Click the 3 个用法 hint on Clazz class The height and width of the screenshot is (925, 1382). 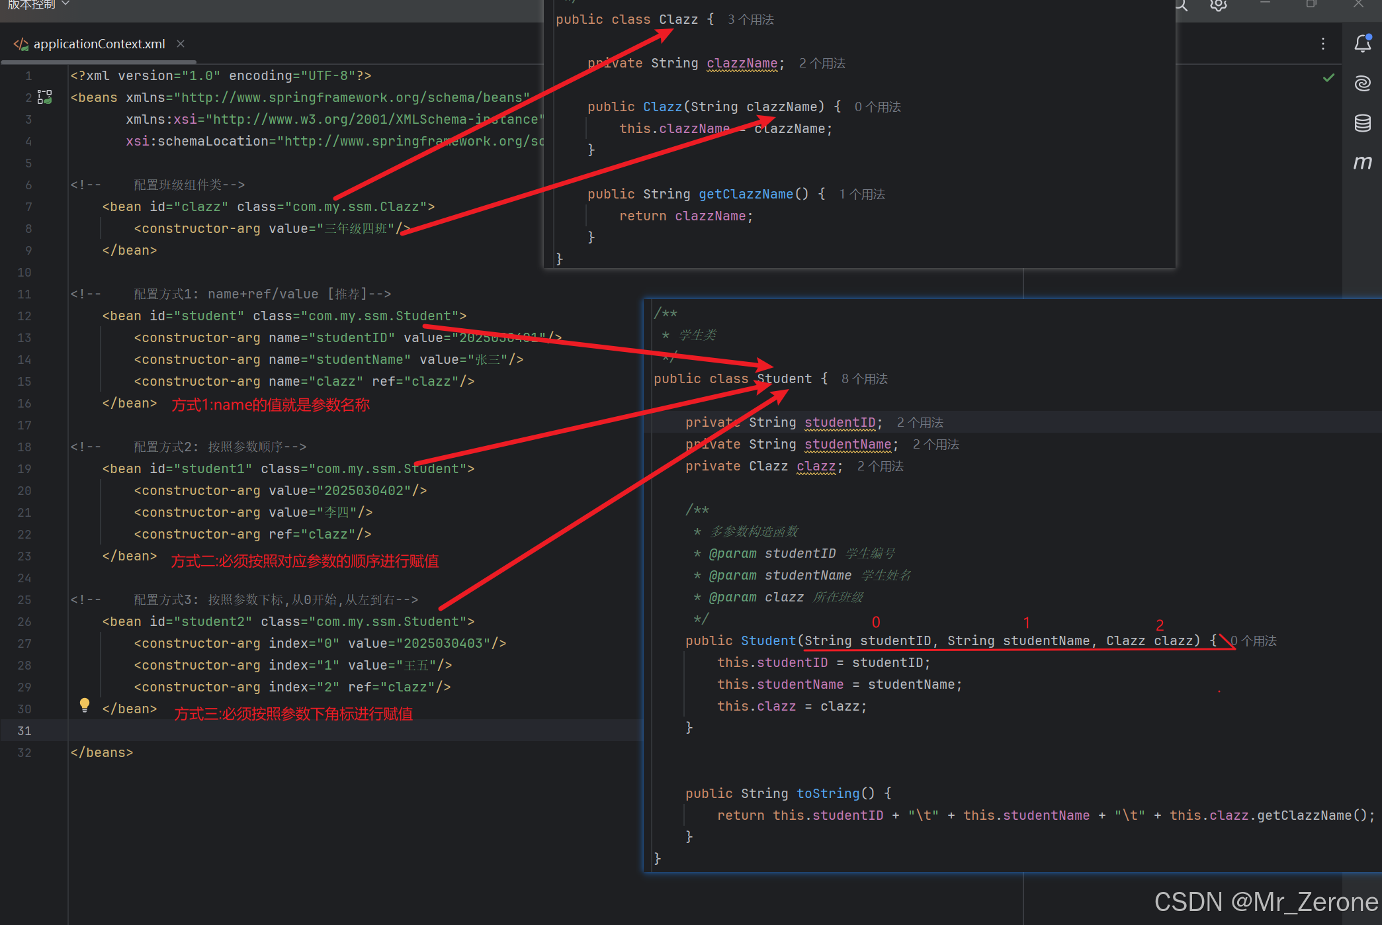750,19
